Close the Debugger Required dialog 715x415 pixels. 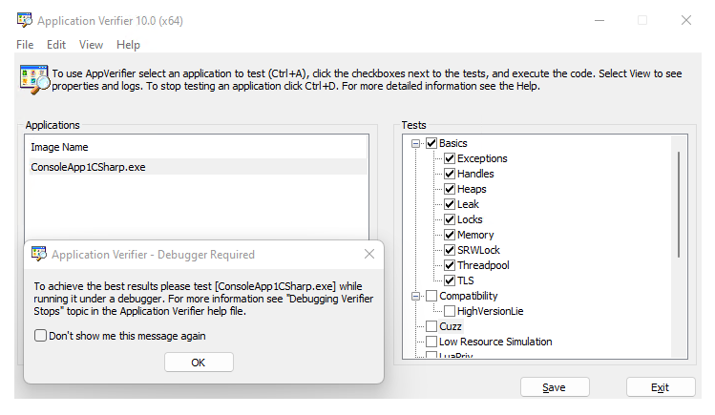point(369,254)
